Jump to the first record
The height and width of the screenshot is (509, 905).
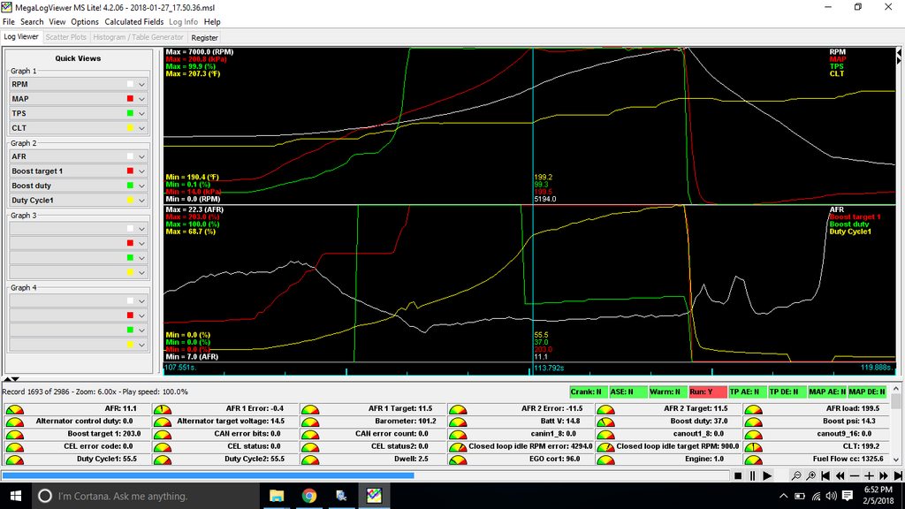(x=825, y=476)
